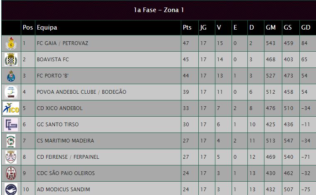Click the GM column header

click(x=271, y=27)
